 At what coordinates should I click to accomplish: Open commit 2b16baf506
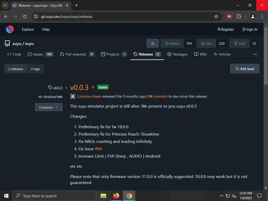(51, 97)
